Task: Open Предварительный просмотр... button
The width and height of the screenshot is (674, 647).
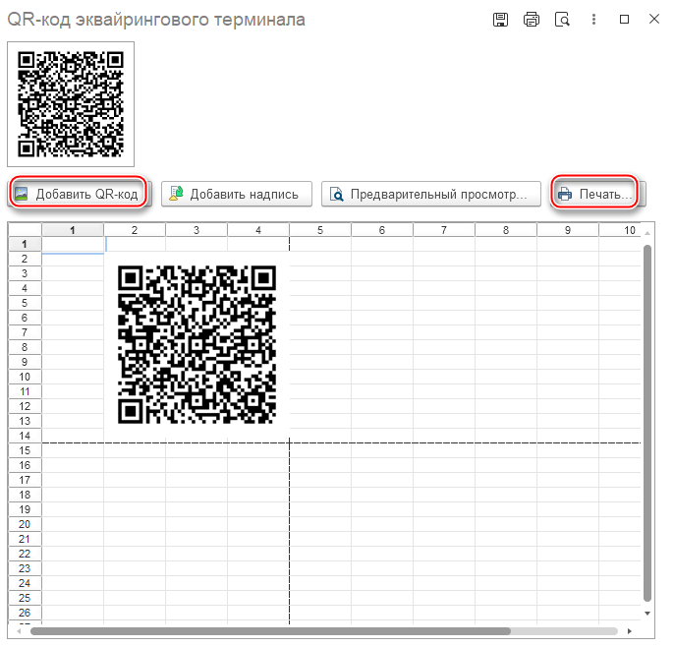Action: (430, 194)
